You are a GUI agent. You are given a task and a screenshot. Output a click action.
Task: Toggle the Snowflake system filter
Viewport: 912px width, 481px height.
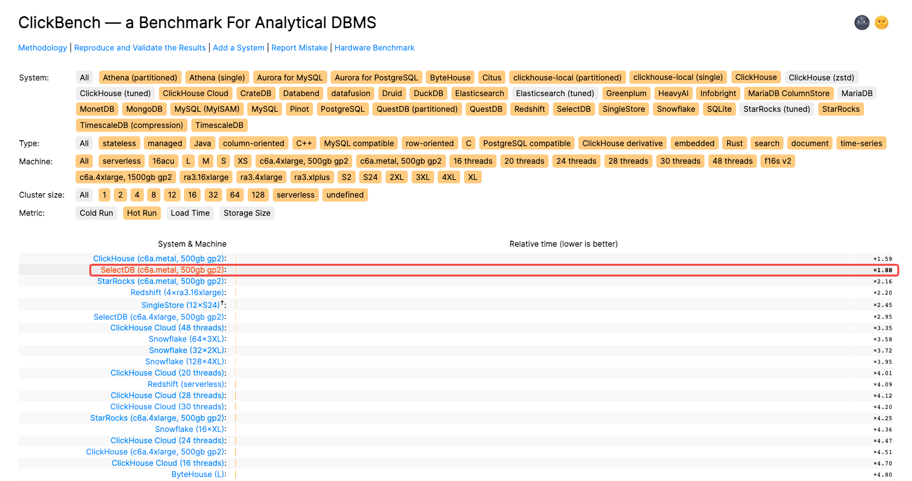[x=676, y=109]
